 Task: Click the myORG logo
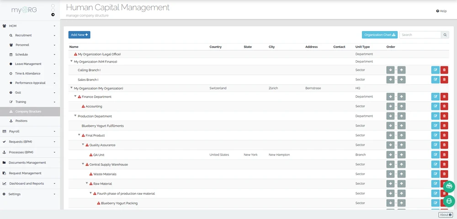tap(24, 10)
